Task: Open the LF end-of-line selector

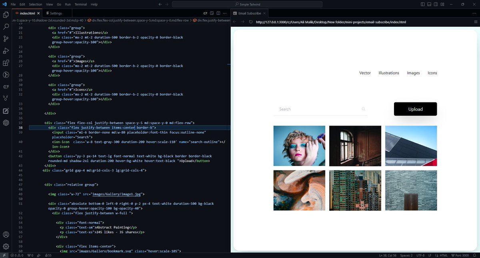Action: pos(430,255)
